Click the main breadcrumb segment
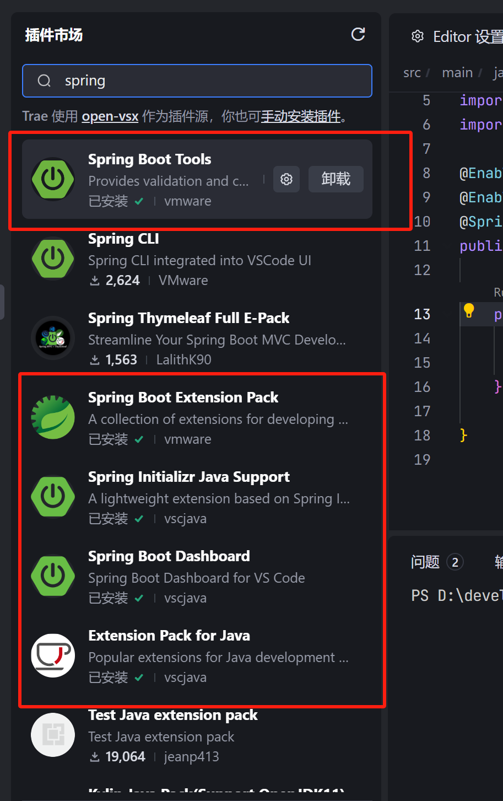The height and width of the screenshot is (801, 503). tap(457, 73)
